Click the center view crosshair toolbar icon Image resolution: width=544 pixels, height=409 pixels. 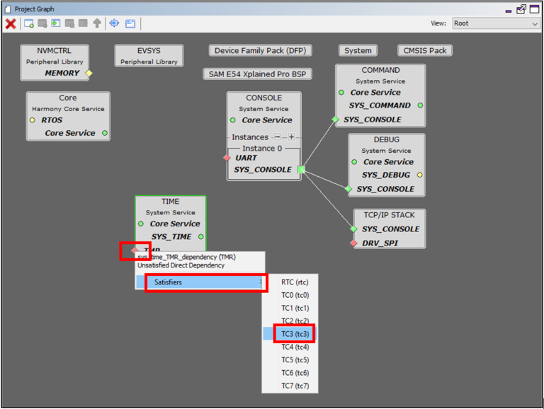113,23
